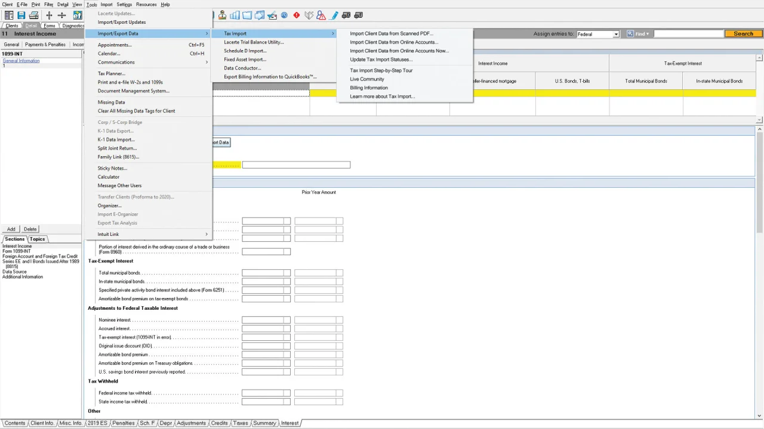Select Data Source in Sections list
The height and width of the screenshot is (429, 764).
[14, 272]
